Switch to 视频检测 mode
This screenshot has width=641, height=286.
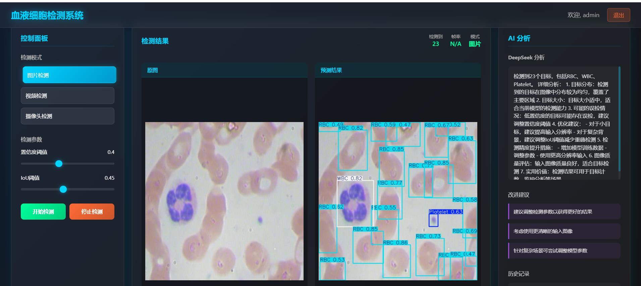click(x=67, y=96)
